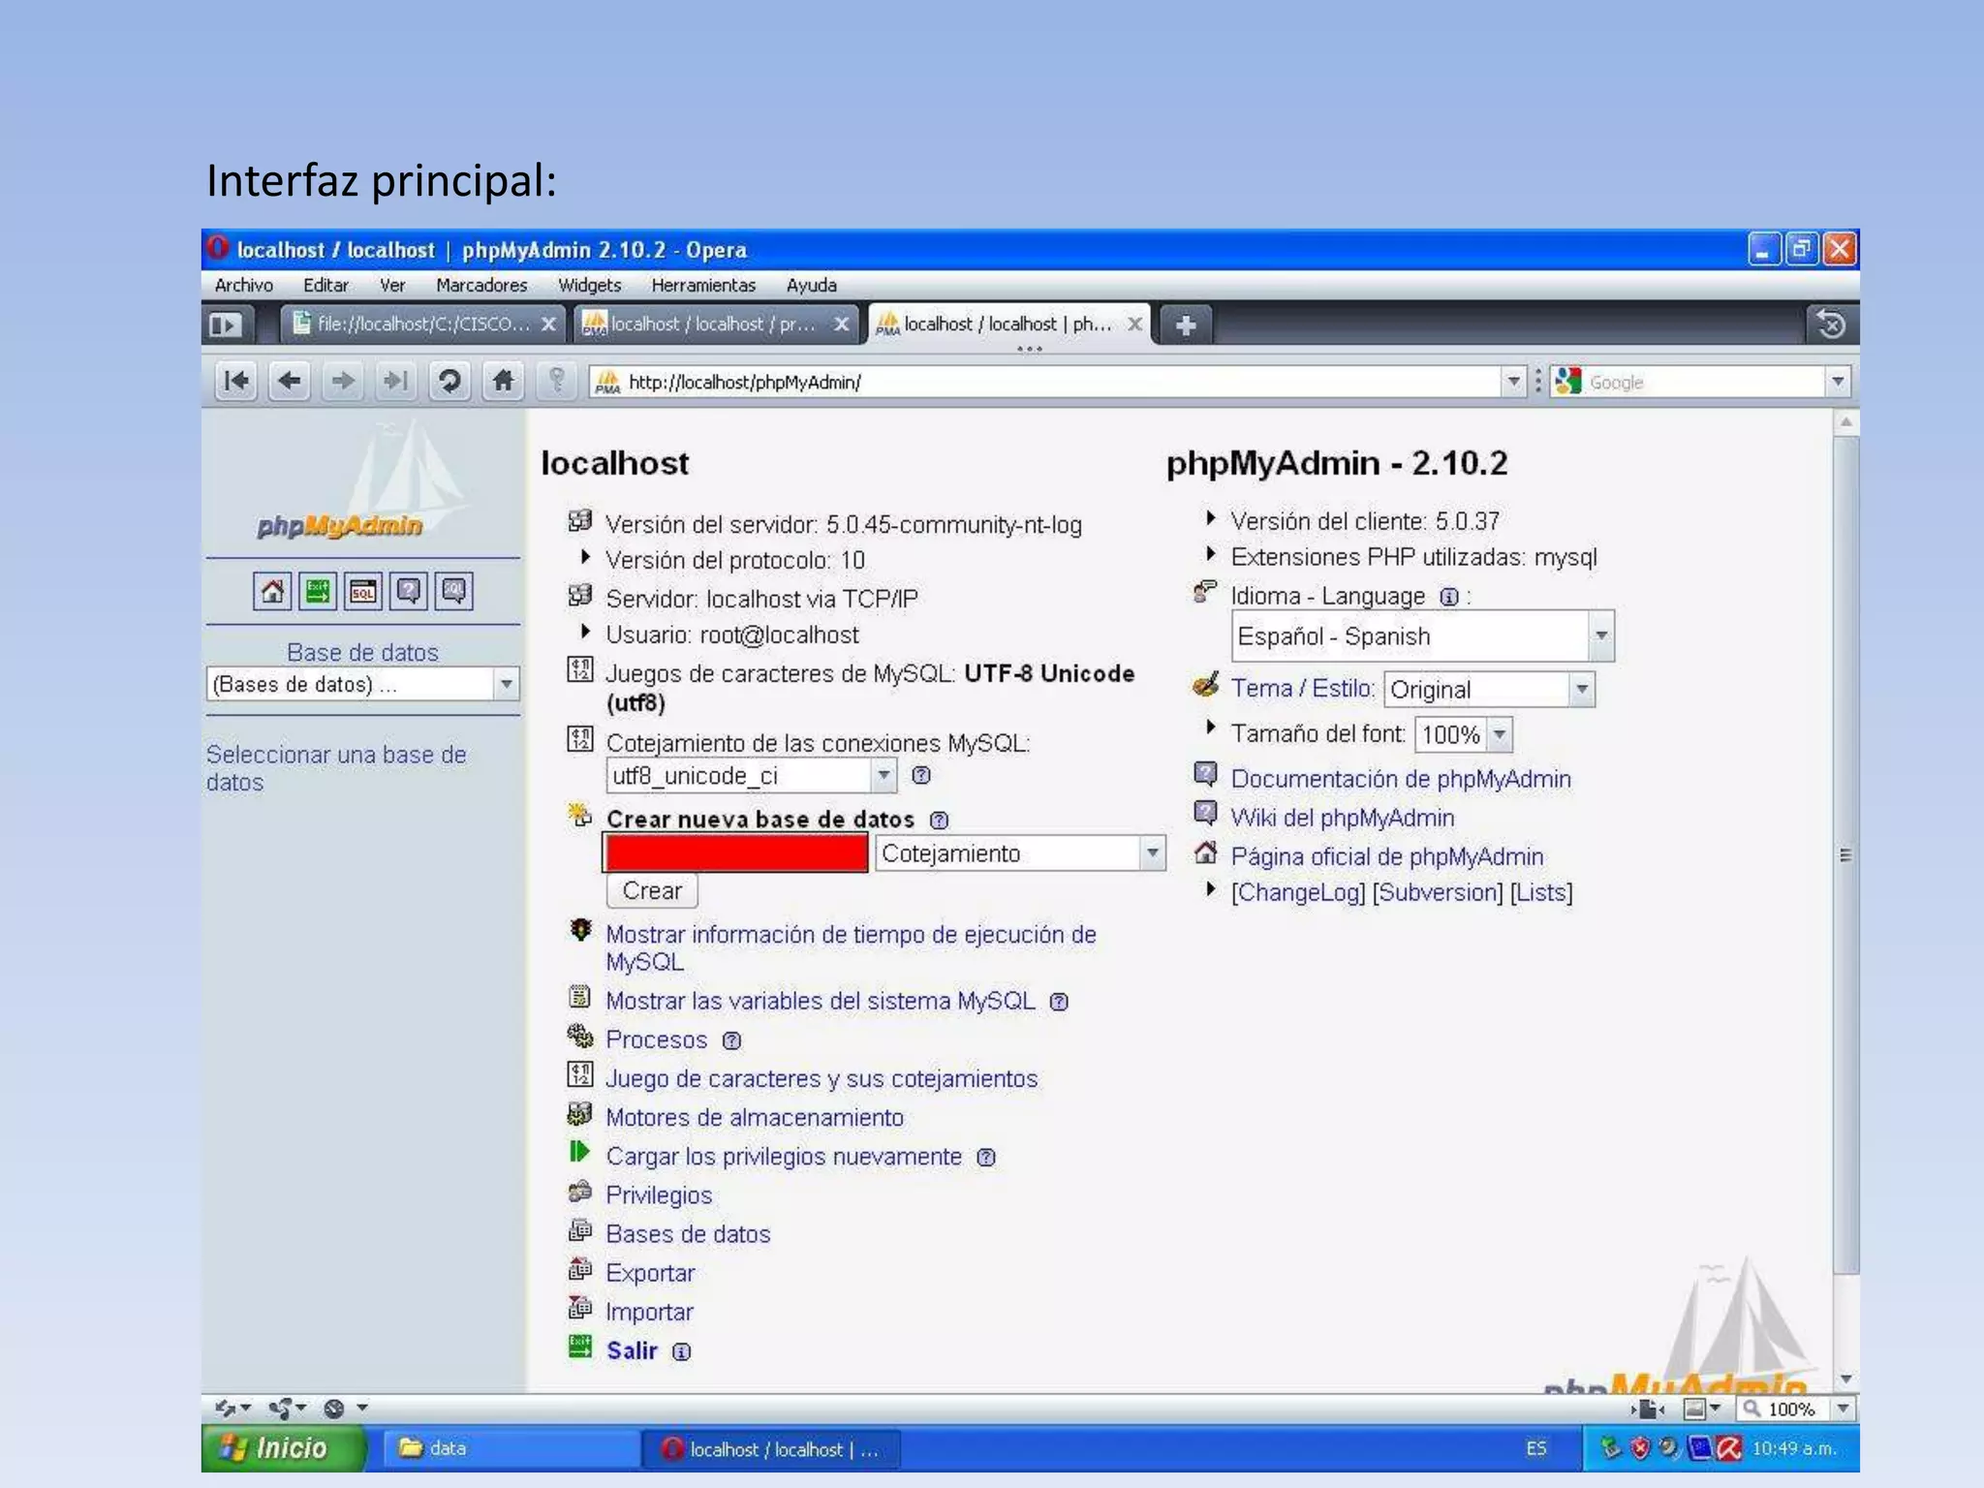This screenshot has height=1488, width=1984.
Task: Click the browser home button
Action: tap(502, 381)
